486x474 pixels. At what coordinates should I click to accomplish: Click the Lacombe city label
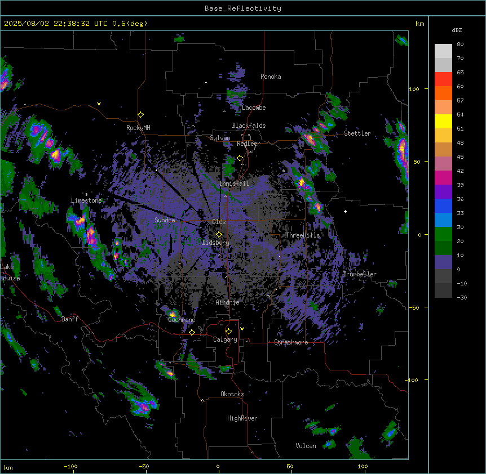point(254,108)
